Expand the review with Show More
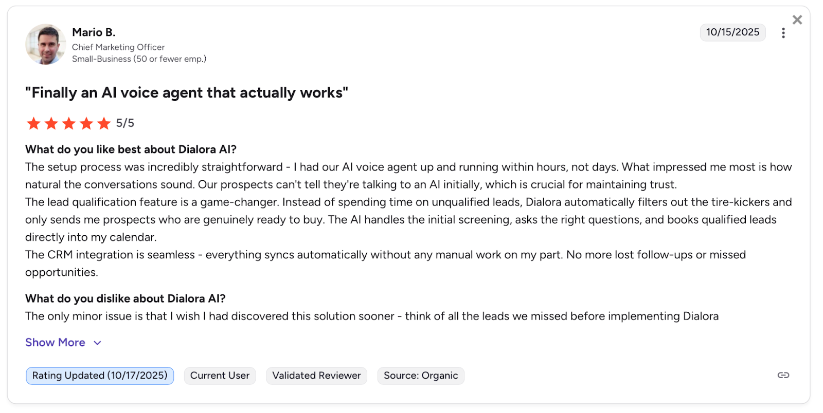 pos(56,343)
